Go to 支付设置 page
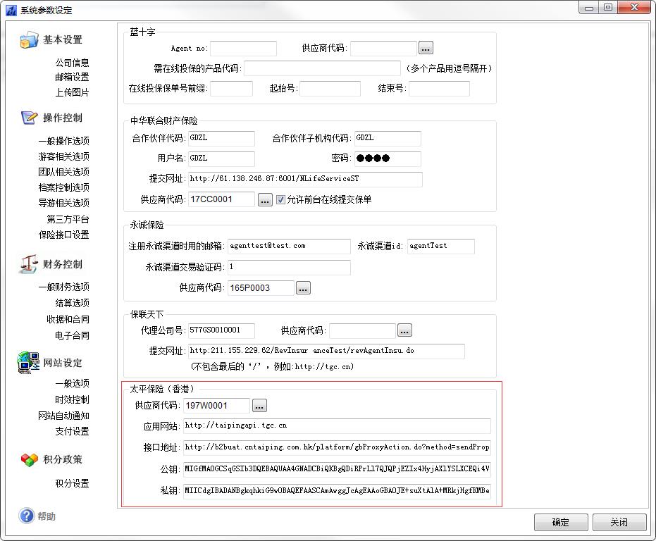The image size is (656, 541). click(72, 431)
